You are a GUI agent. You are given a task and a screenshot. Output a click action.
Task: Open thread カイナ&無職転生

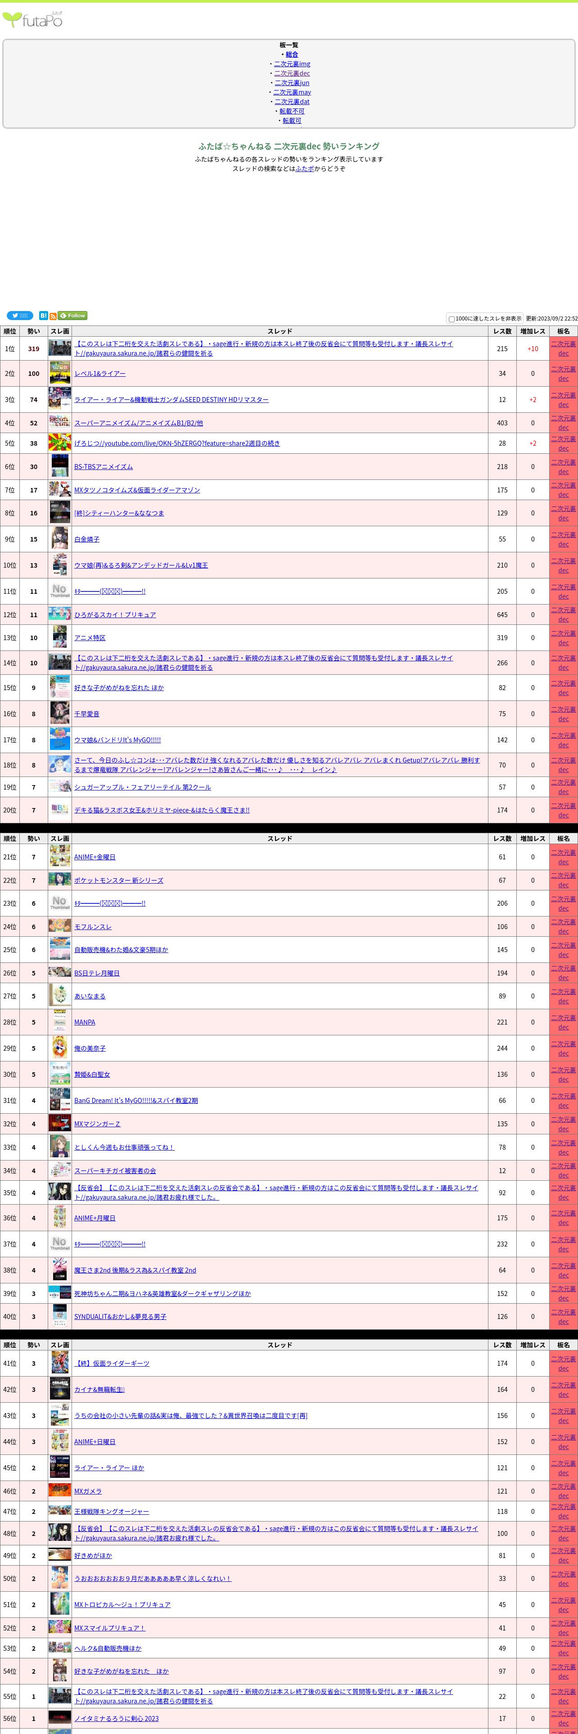click(x=99, y=1389)
